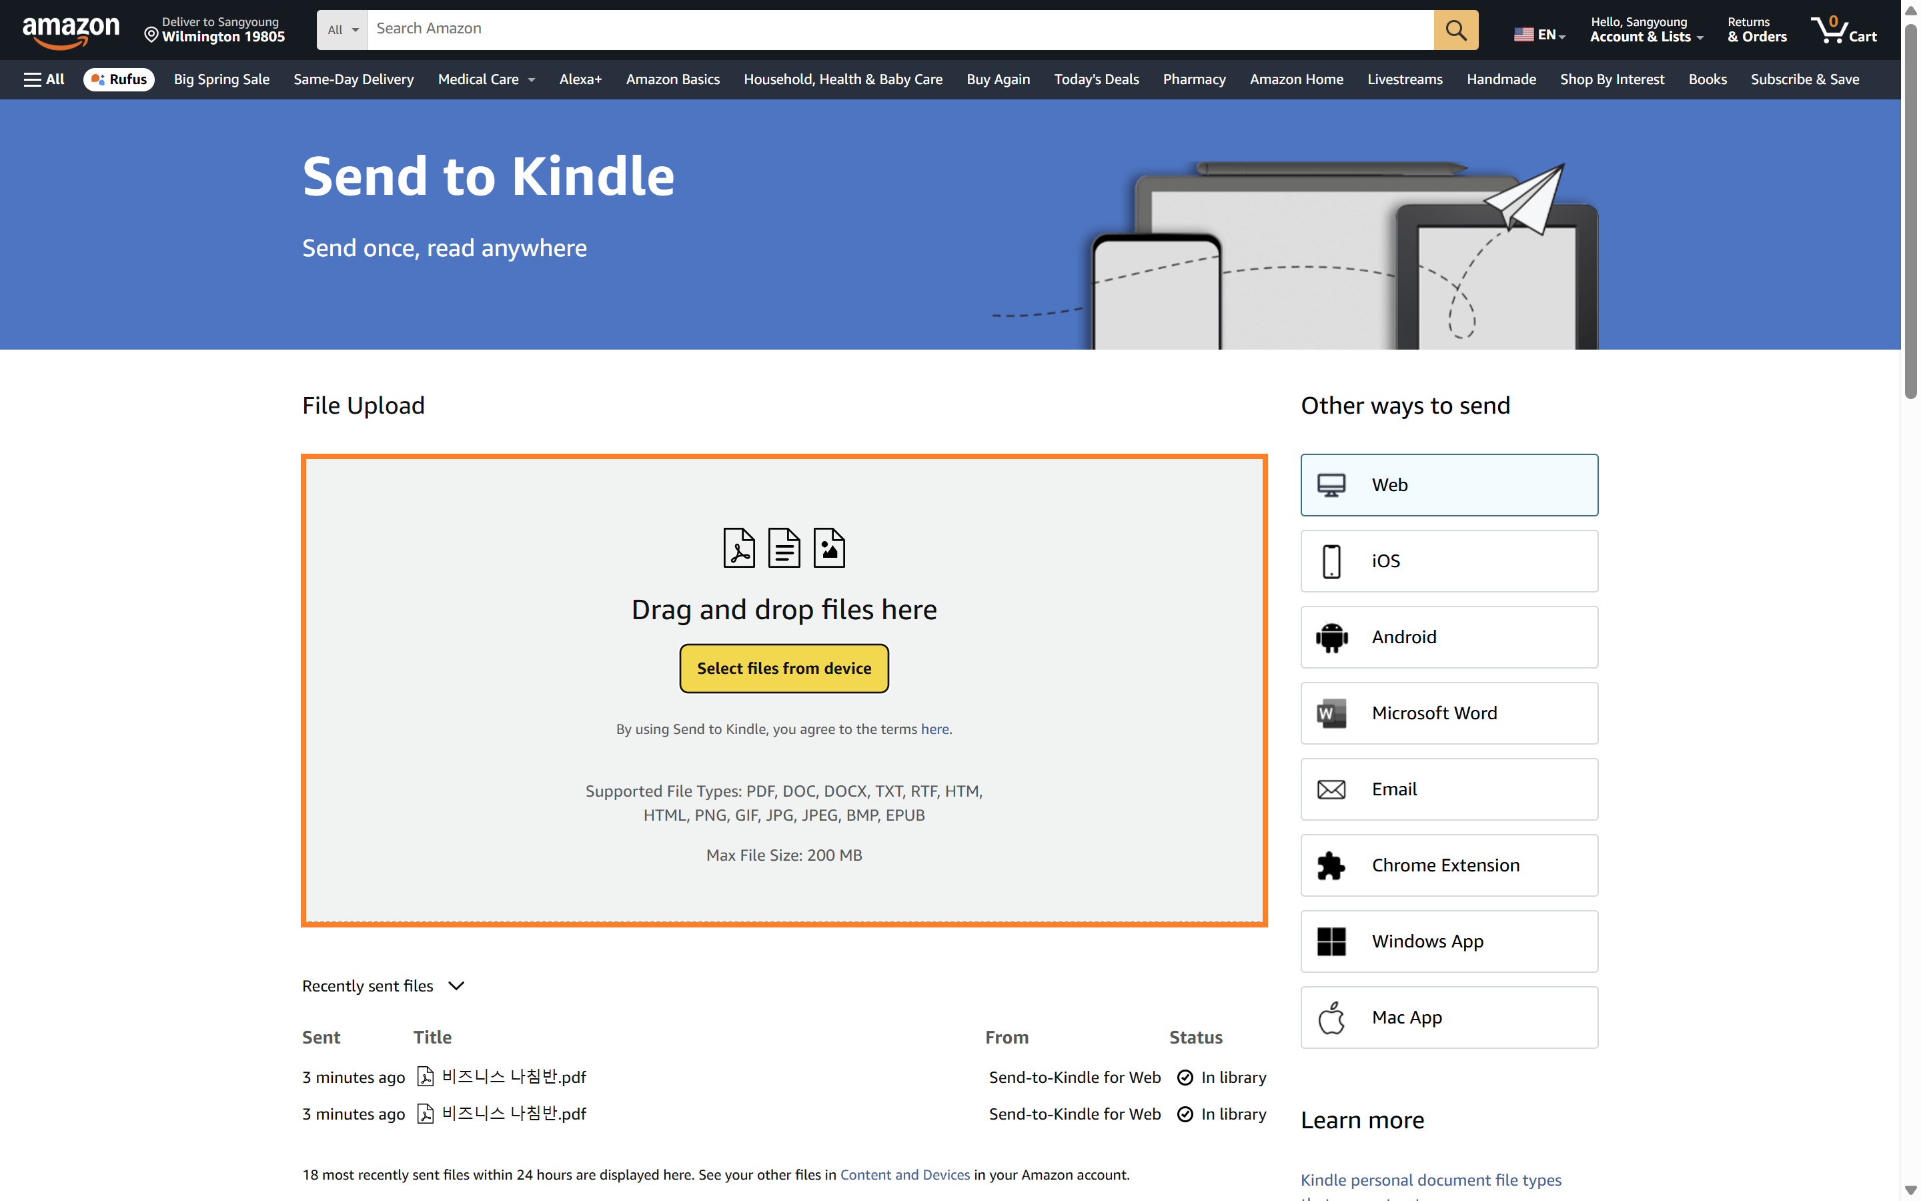The image size is (1921, 1201).
Task: Select Windows App send option
Action: pyautogui.click(x=1449, y=942)
